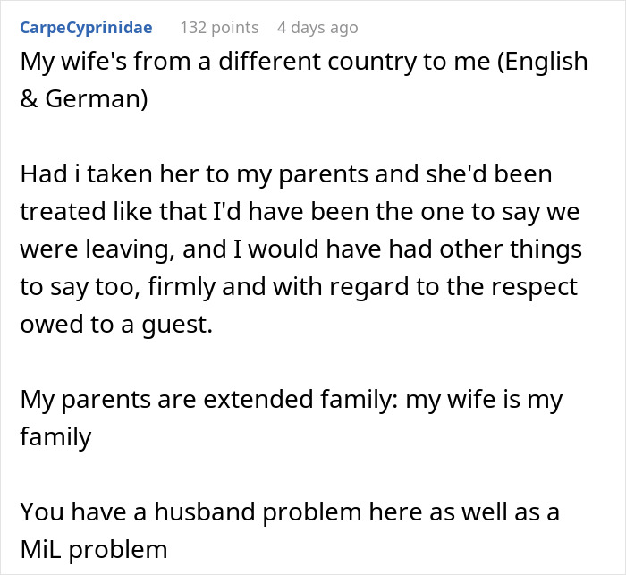Click the word "country" in first paragraph
The image size is (626, 575).
[371, 62]
